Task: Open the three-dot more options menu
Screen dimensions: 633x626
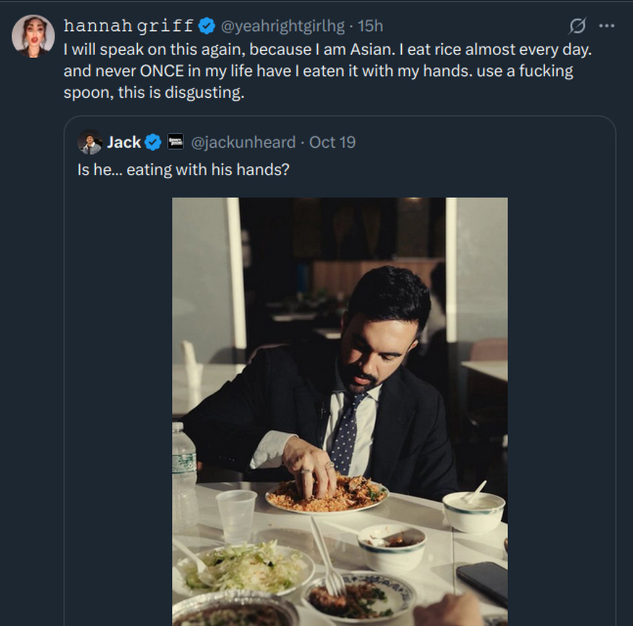Action: [608, 26]
